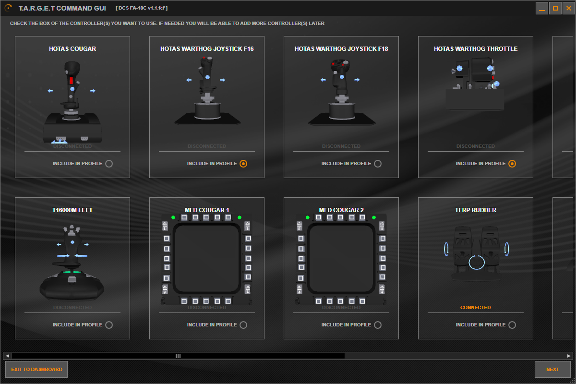Viewport: 576px width, 384px height.
Task: Click DISCONNECTED status under Warthog Throttle
Action: (476, 146)
